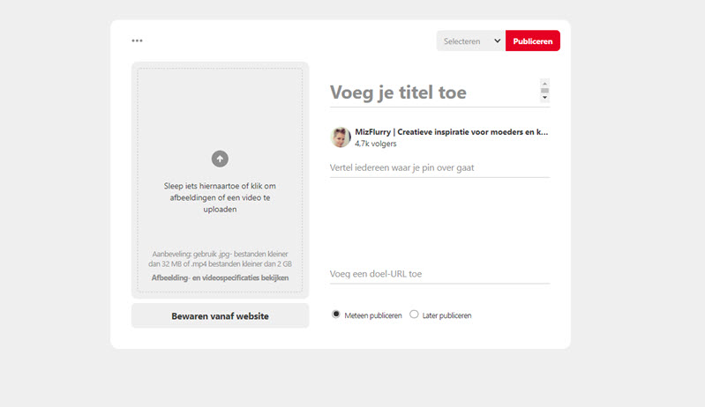
Task: Click the 'Sleep iets hiernaartoe' upload text
Action: tap(220, 197)
